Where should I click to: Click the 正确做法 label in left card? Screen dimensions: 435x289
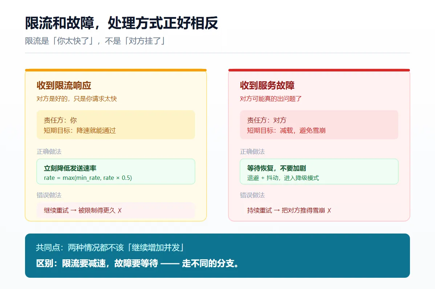tap(49, 152)
